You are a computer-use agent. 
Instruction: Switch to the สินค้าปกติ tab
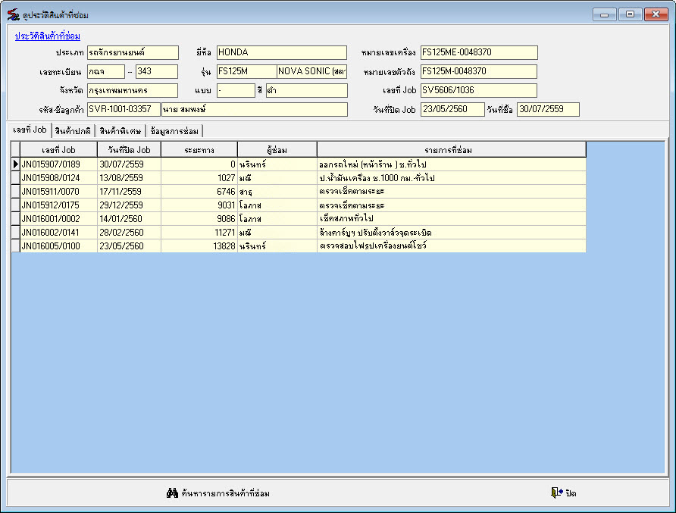click(x=73, y=131)
